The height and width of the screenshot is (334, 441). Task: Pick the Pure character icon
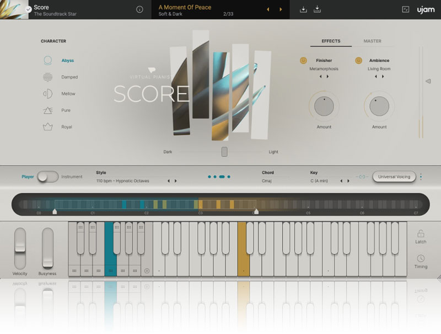[x=48, y=110]
